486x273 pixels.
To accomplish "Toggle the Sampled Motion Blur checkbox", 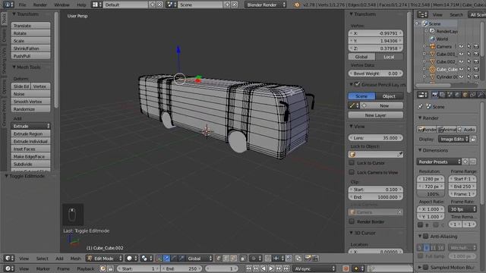I will 426,267.
